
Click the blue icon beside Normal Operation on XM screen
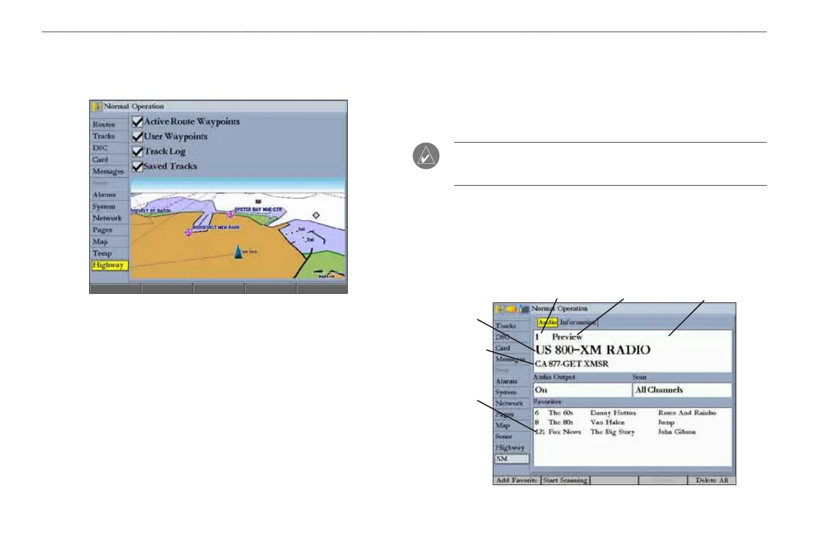pyautogui.click(x=524, y=309)
